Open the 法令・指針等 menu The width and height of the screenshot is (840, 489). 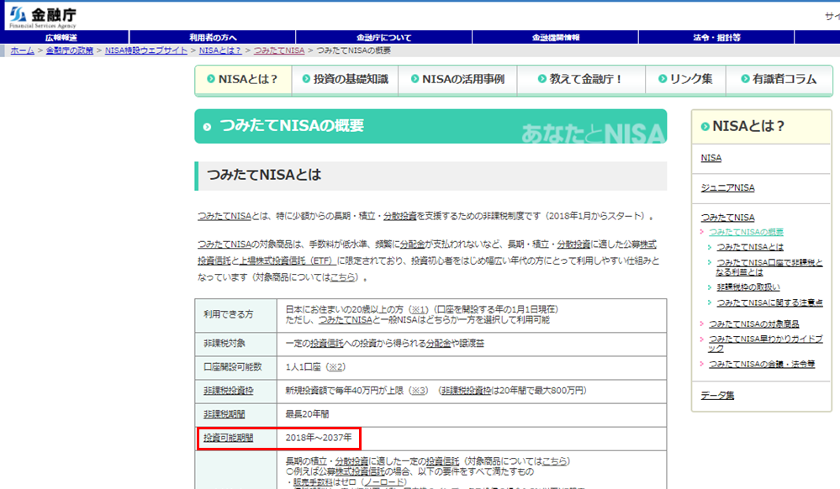tap(716, 38)
